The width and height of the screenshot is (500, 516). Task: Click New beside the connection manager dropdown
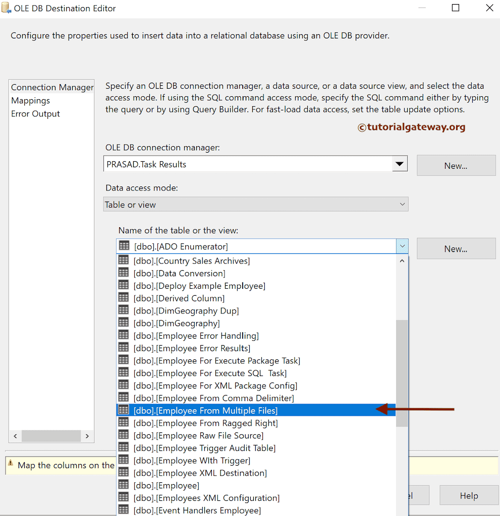(456, 165)
